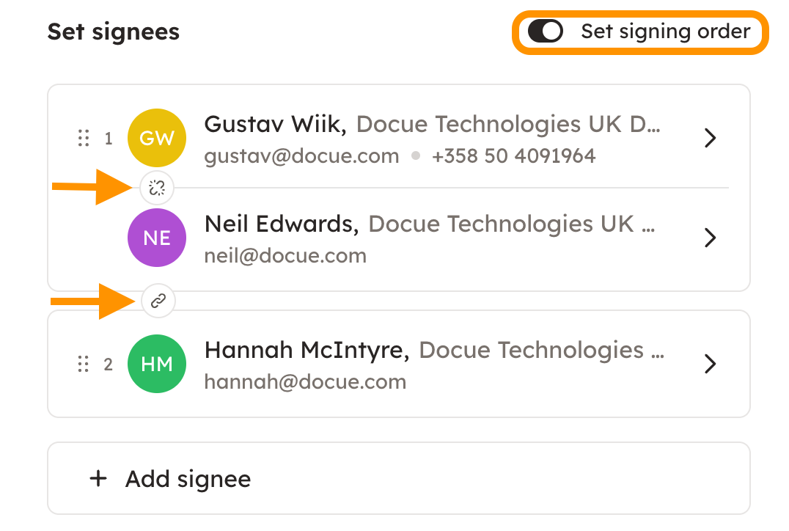Expand Gustav Wiik signee details chevron
This screenshot has height=531, width=789.
point(709,138)
